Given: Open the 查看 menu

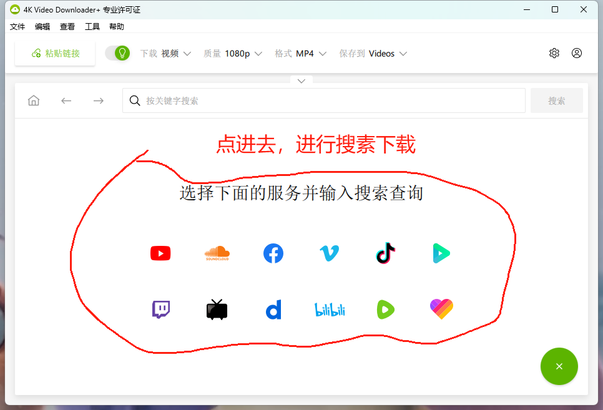Looking at the screenshot, I should 67,27.
